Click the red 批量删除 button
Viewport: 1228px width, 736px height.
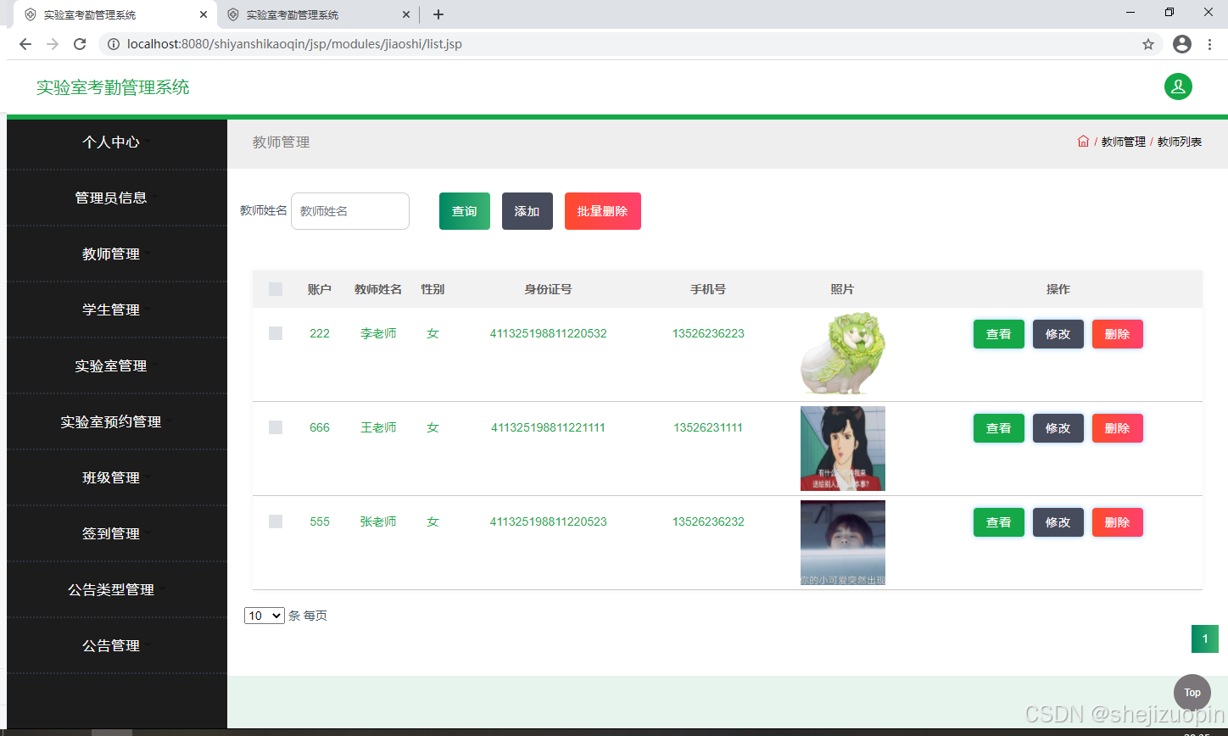pos(602,210)
